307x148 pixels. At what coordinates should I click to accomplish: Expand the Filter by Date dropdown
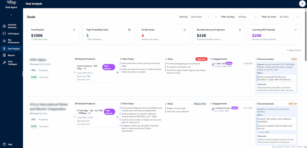pyautogui.click(x=289, y=17)
